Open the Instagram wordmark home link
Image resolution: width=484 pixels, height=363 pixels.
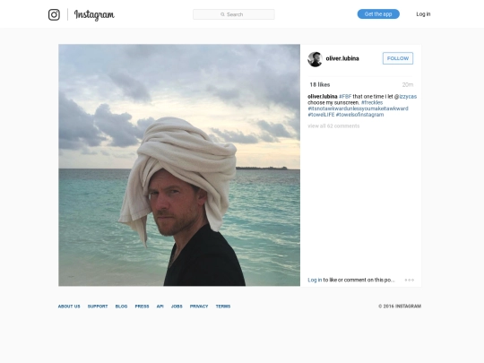[94, 15]
